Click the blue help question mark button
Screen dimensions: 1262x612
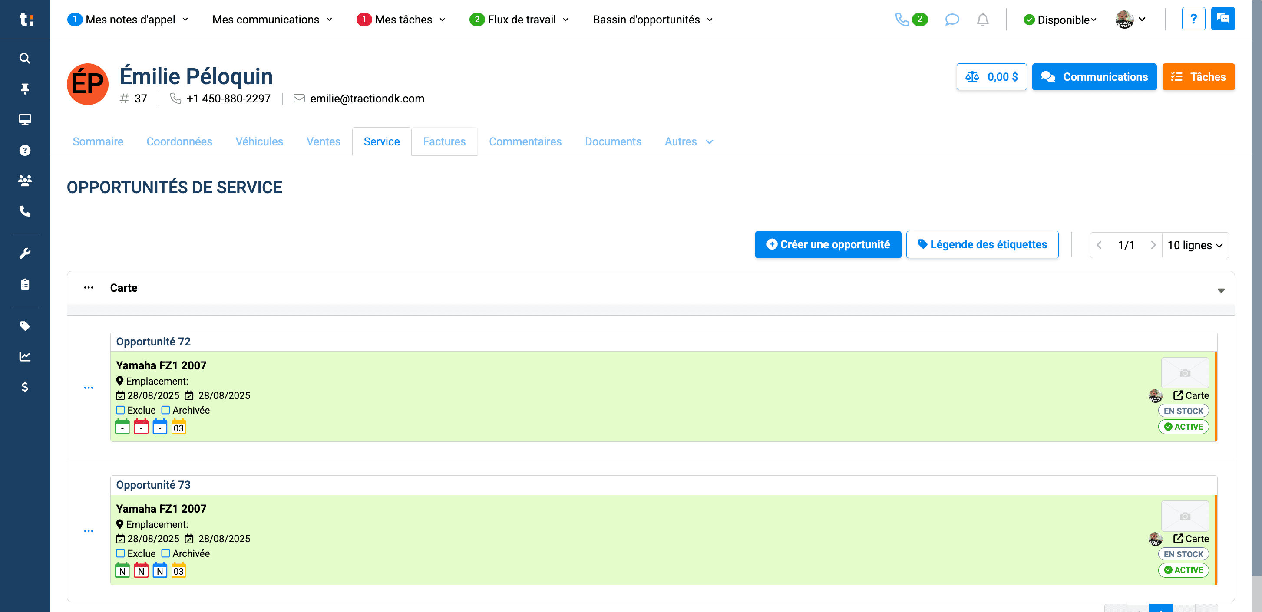click(x=1193, y=19)
